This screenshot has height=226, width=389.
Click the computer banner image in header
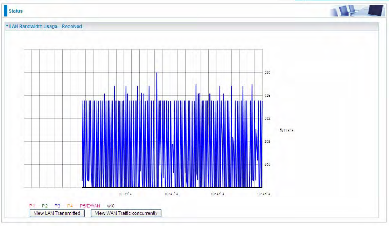(357, 11)
